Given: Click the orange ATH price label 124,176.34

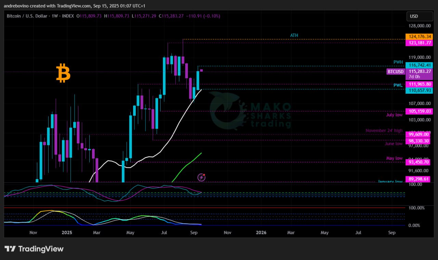Looking at the screenshot, I should point(419,36).
